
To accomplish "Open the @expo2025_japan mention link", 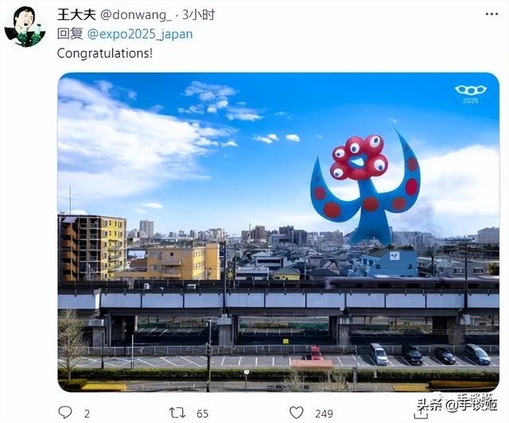I will point(140,34).
